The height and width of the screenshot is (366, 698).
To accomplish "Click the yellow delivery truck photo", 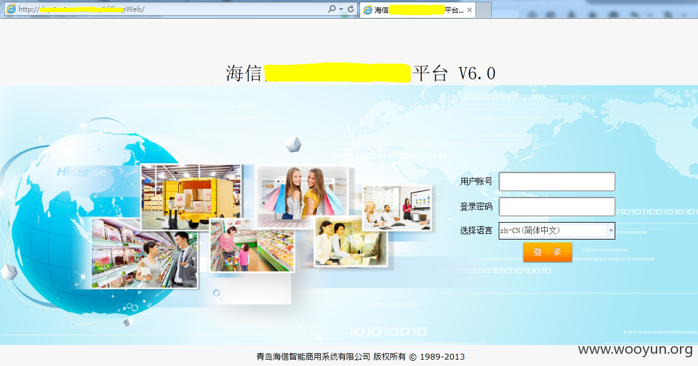I will click(x=192, y=196).
